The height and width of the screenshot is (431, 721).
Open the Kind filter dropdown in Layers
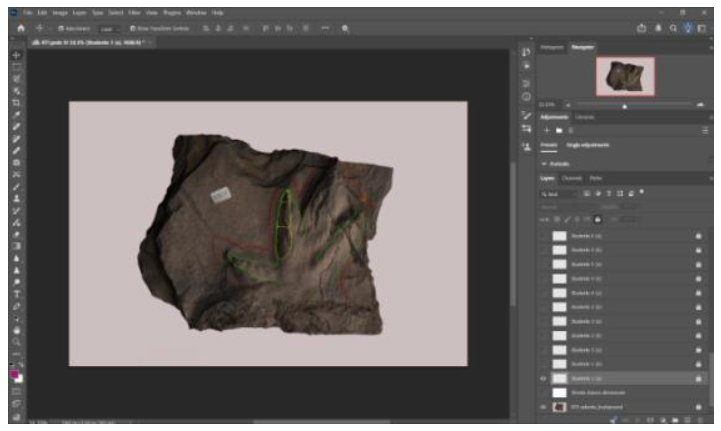click(x=559, y=194)
